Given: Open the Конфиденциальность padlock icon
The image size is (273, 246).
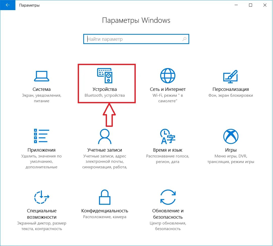Looking at the screenshot, I should 105,197.
